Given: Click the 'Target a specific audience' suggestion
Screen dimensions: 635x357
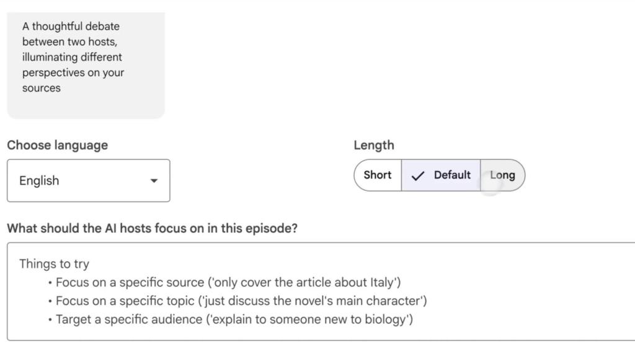Looking at the screenshot, I should click(234, 319).
